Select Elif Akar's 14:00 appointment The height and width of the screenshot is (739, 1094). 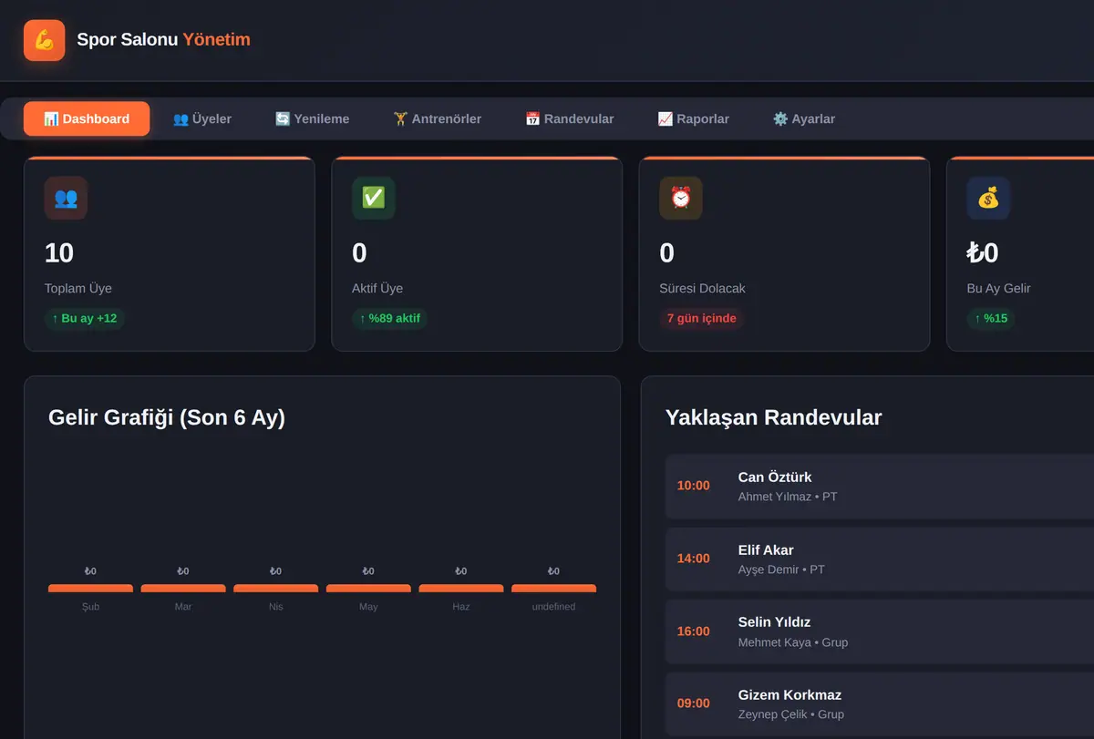pyautogui.click(x=880, y=559)
